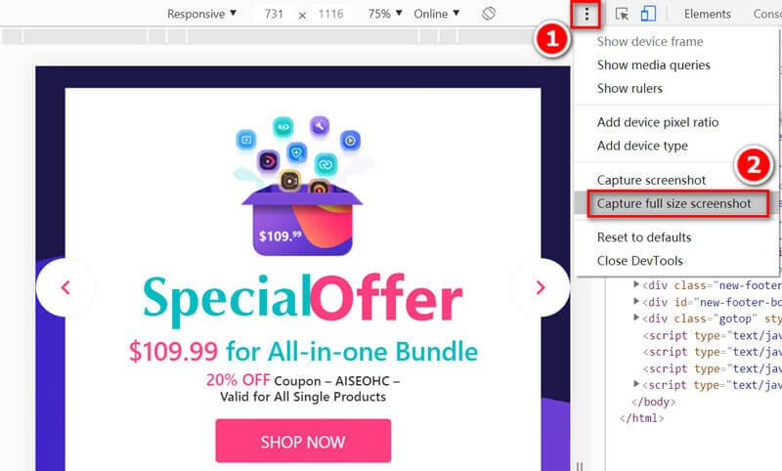Choose Capture screenshot menu entry
The width and height of the screenshot is (782, 471).
click(x=651, y=180)
